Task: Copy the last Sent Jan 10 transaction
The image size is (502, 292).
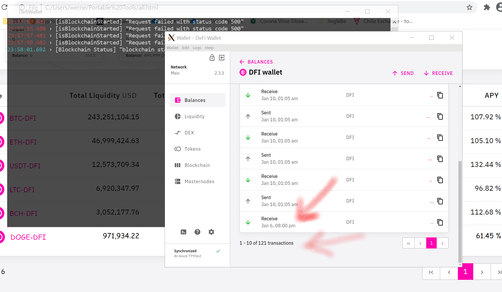Action: (x=440, y=201)
